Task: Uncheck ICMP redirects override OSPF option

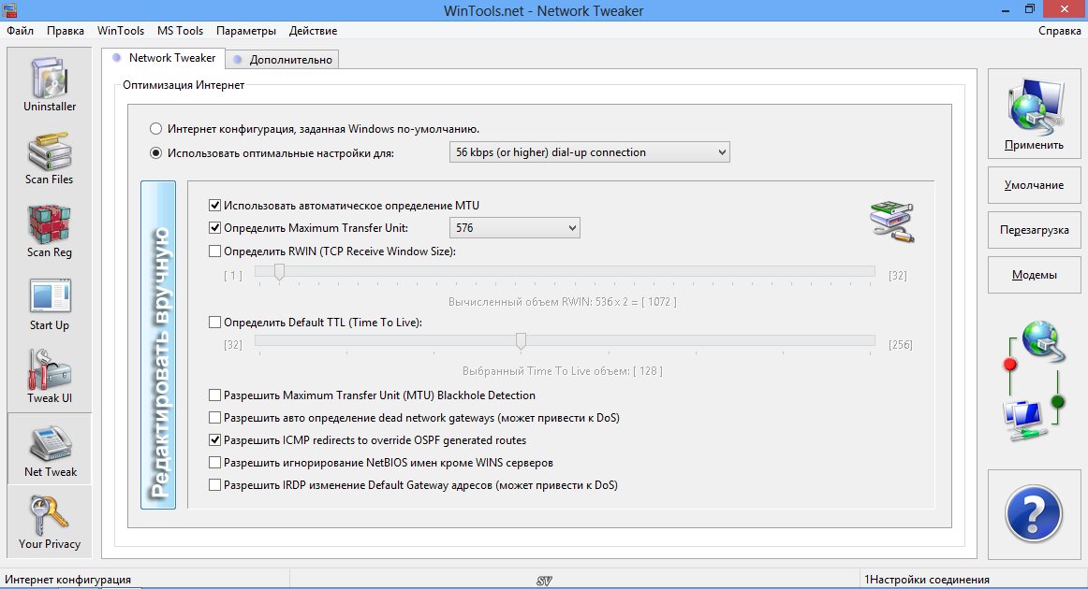Action: point(215,440)
